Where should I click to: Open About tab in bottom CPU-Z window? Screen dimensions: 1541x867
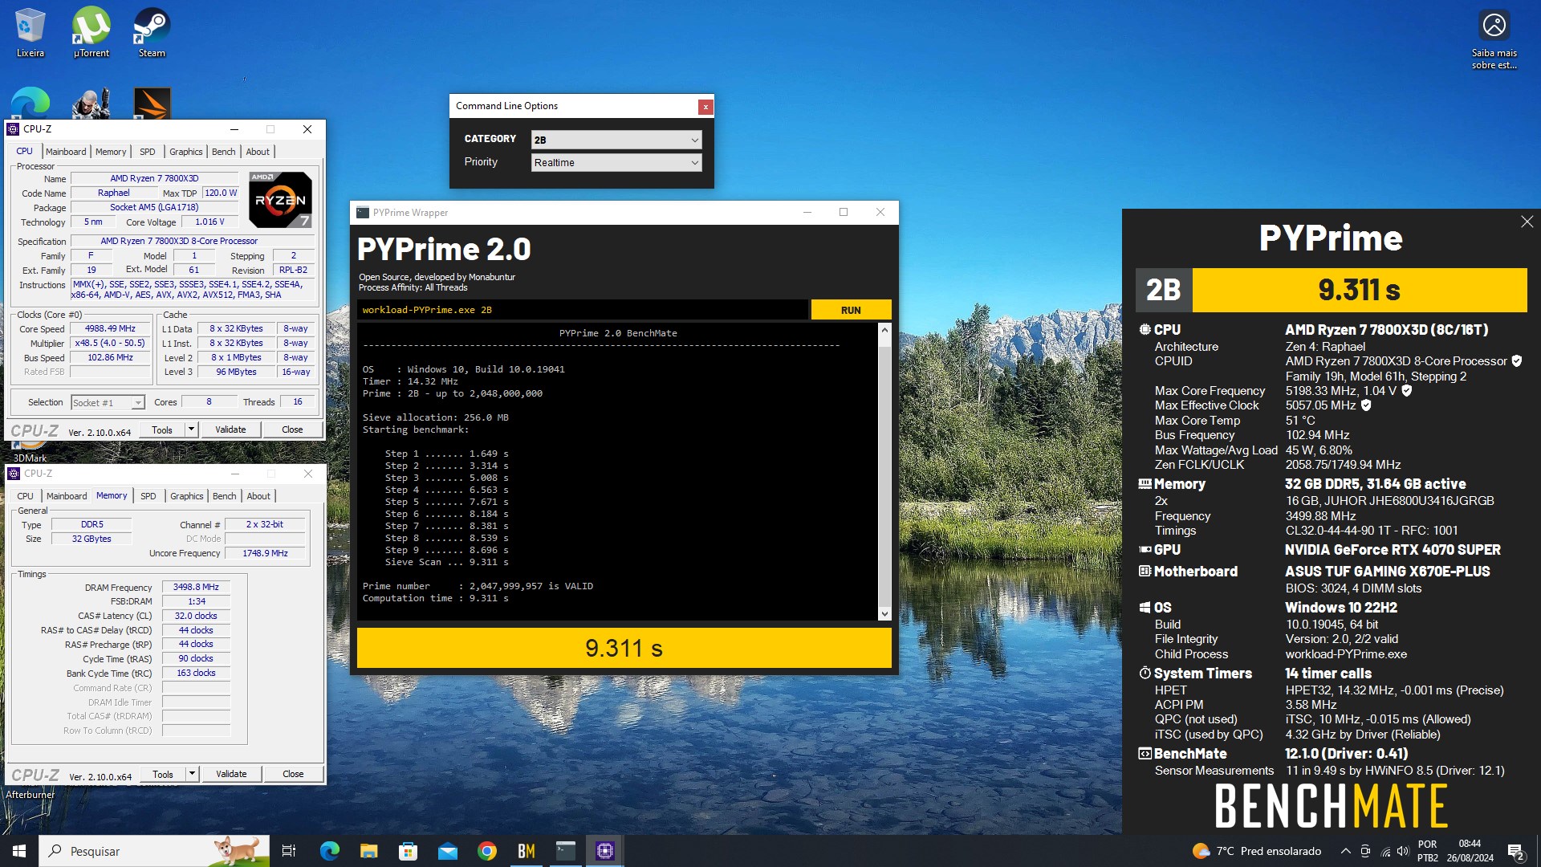[258, 496]
